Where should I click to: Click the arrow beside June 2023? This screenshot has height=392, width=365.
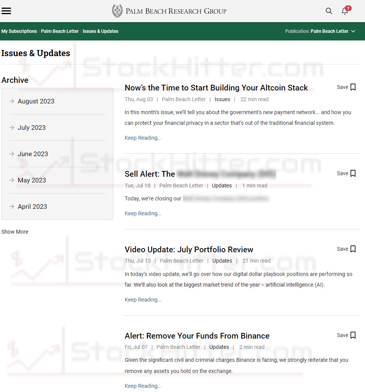(12, 154)
